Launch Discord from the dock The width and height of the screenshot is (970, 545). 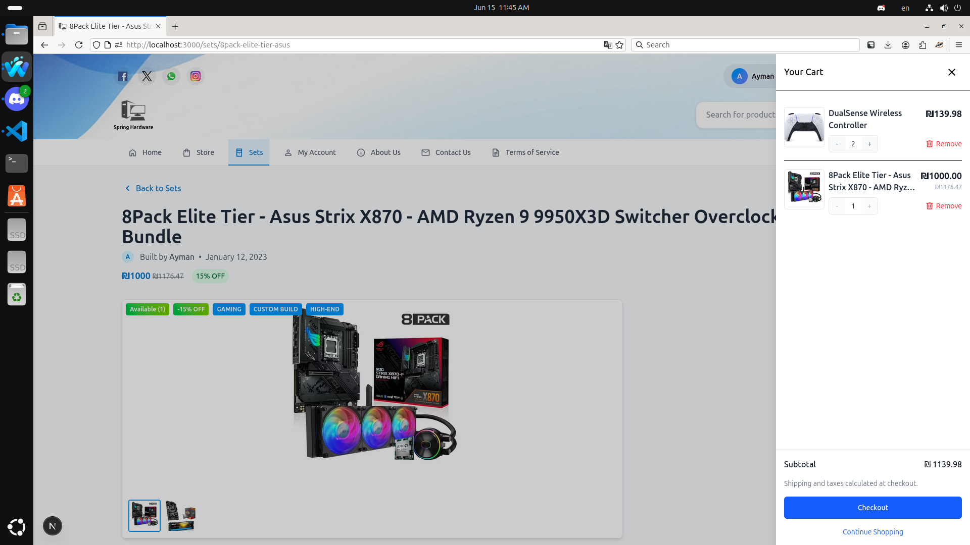click(17, 99)
